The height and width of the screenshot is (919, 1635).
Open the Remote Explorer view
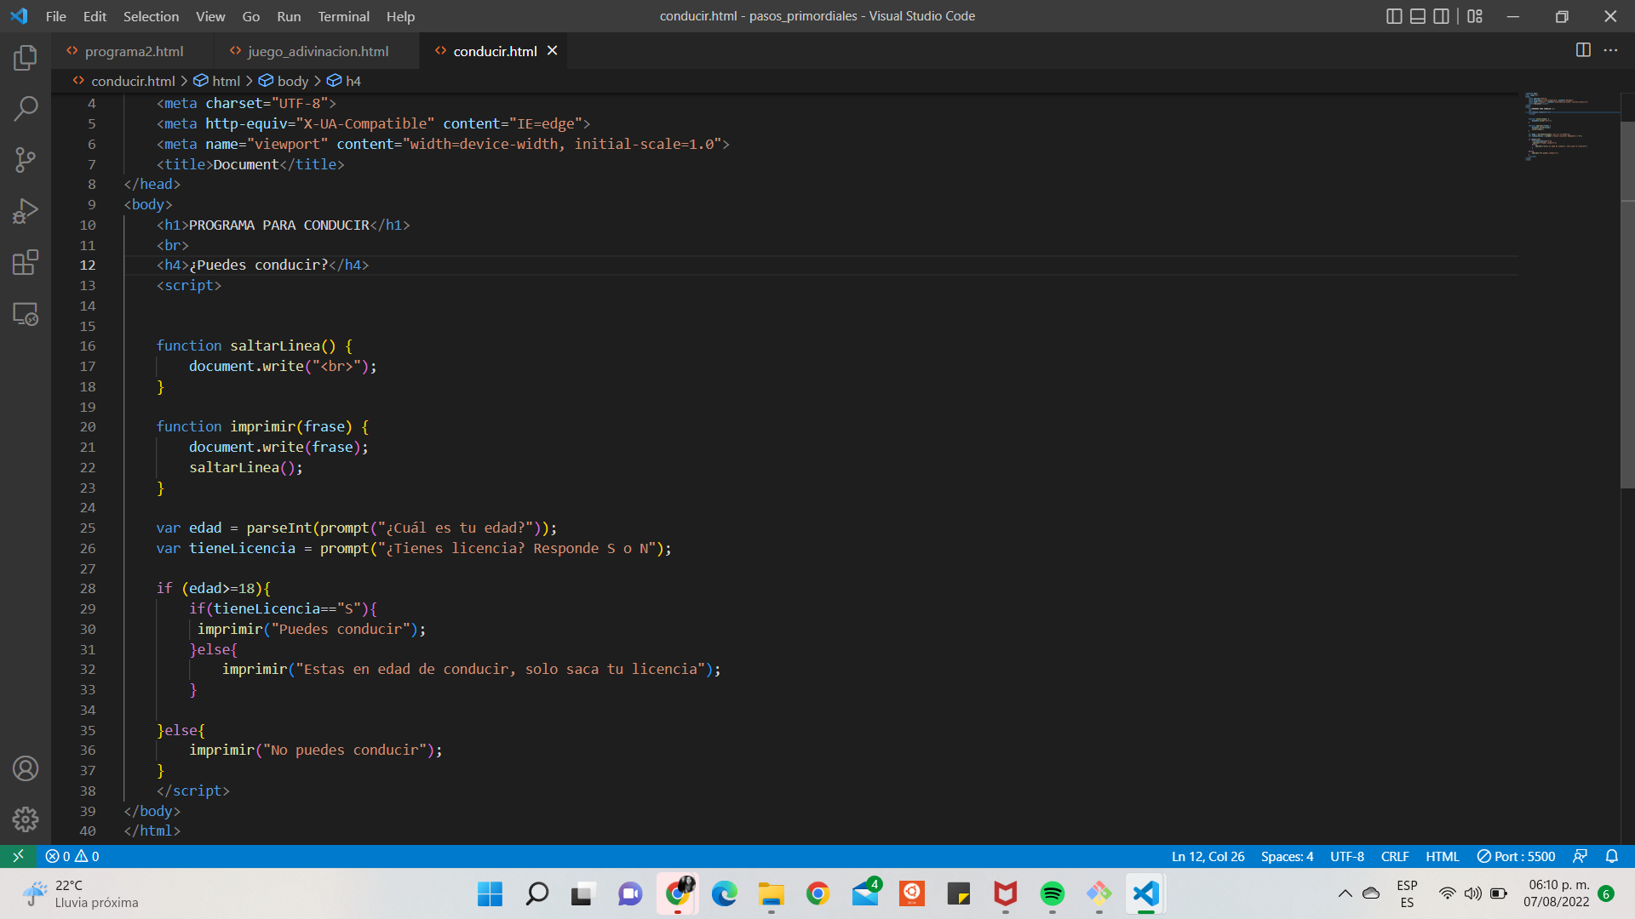coord(26,314)
